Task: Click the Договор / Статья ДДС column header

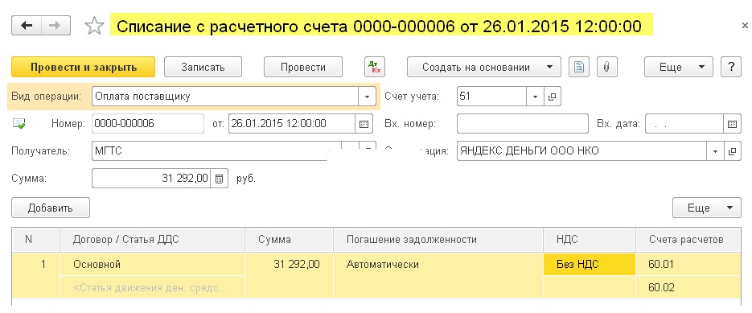Action: 153,240
